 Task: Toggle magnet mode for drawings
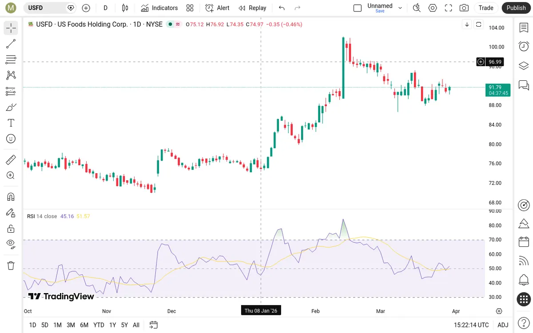[x=11, y=196]
